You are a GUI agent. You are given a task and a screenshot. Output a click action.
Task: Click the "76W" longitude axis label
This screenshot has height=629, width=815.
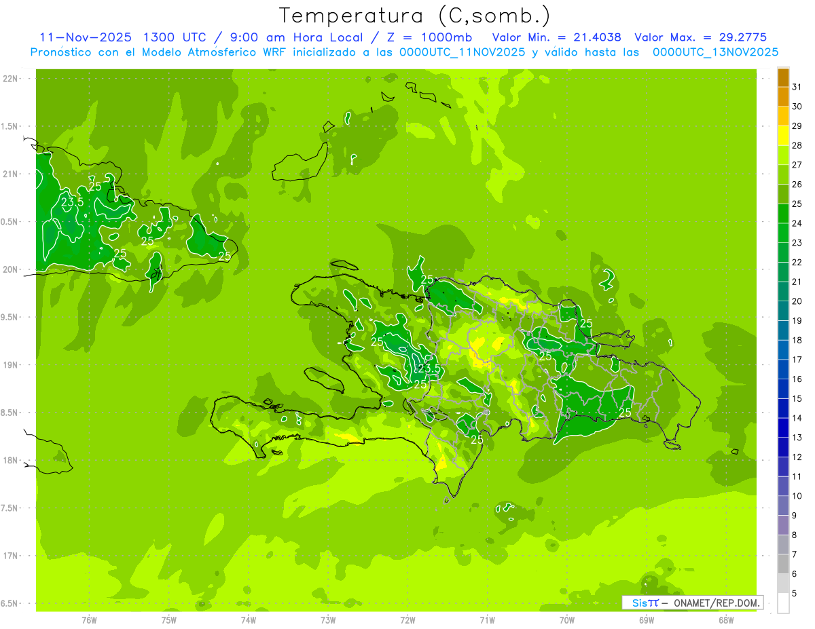[89, 620]
